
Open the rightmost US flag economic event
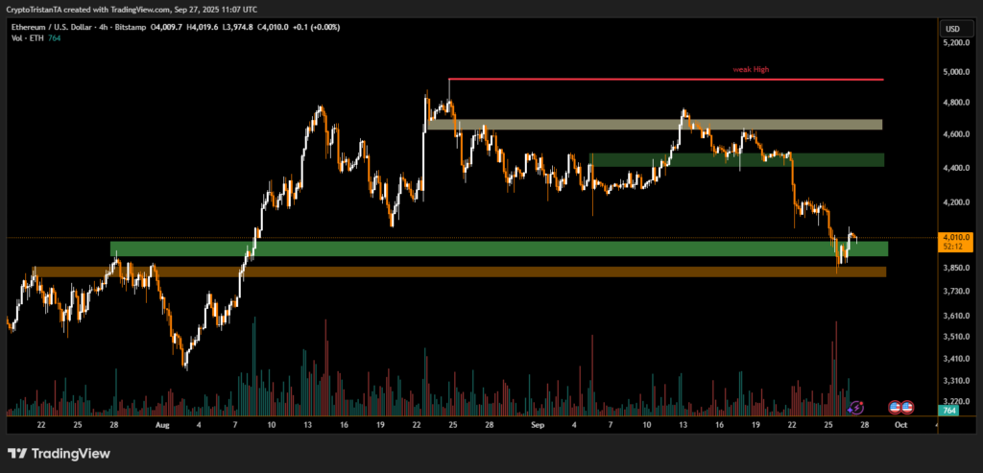click(x=906, y=408)
